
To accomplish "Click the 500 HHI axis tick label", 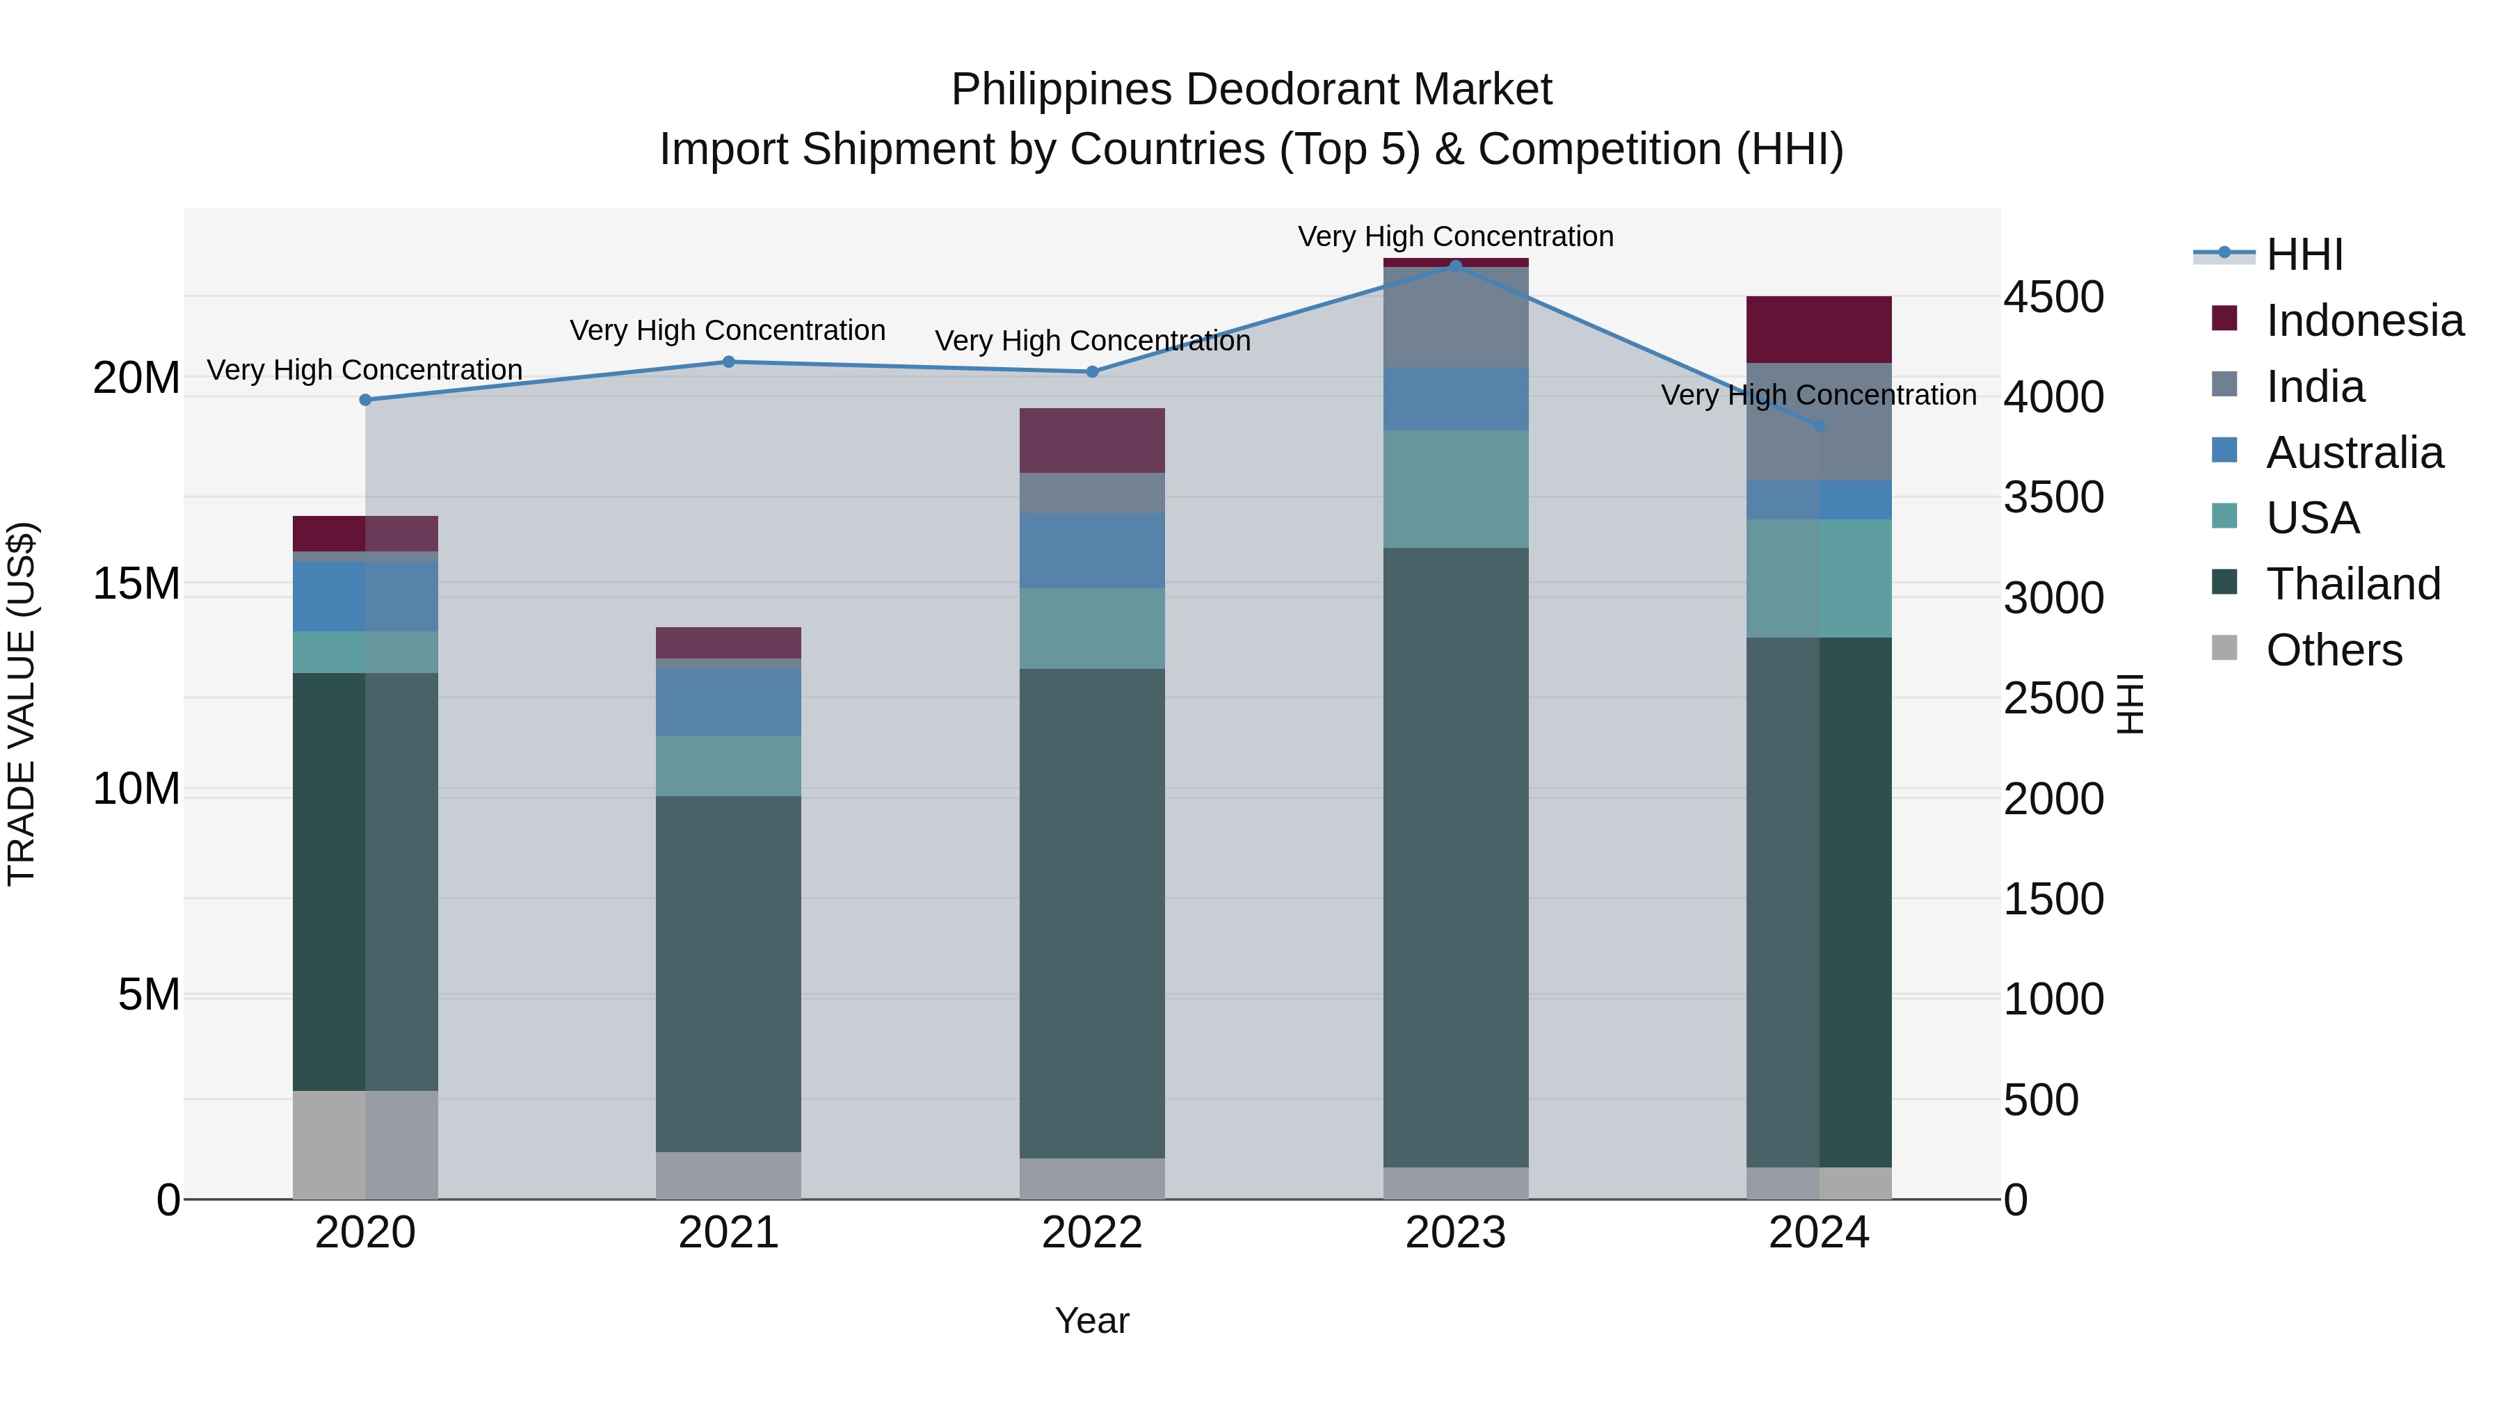I will [x=2042, y=1101].
